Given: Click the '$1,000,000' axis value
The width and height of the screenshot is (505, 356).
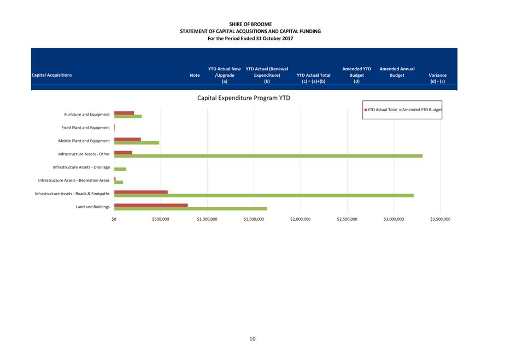Looking at the screenshot, I should 207,219.
